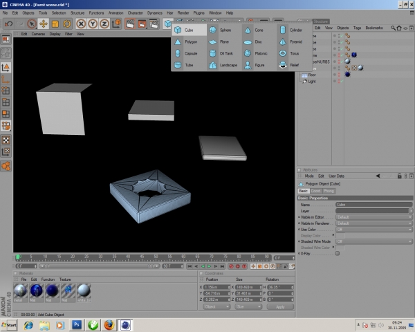
Task: Click the Undo arrow icon
Action: coord(8,24)
